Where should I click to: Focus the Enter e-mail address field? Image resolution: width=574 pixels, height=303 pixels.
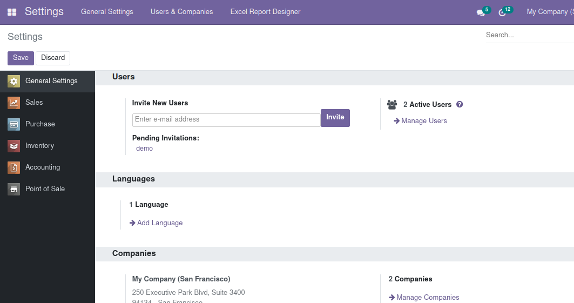pyautogui.click(x=226, y=120)
